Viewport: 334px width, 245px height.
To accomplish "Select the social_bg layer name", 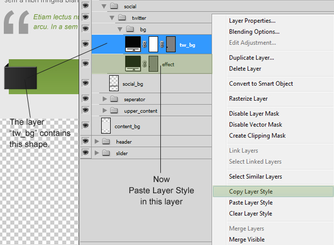I will [x=132, y=84].
